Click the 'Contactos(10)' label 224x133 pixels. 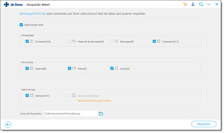[43, 41]
